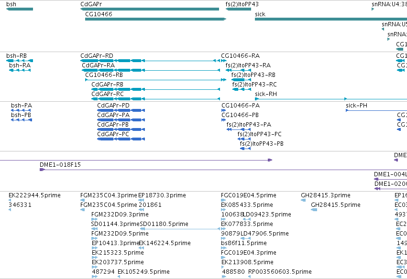407x279 pixels.
Task: Click the bsh-RB transcript glyph
Action: tap(20, 61)
